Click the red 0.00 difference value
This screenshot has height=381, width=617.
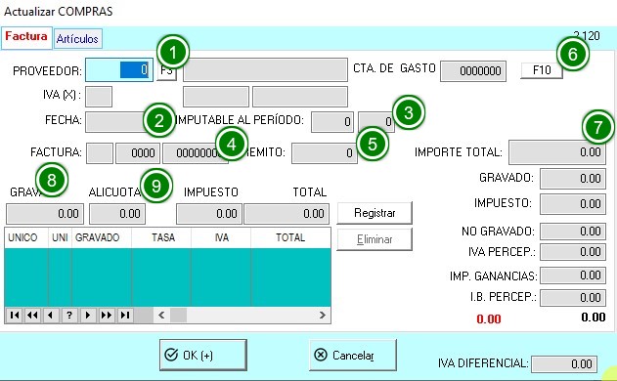click(489, 318)
